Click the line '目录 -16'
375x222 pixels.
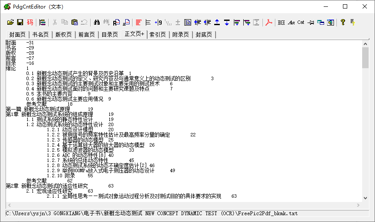pos(20,63)
